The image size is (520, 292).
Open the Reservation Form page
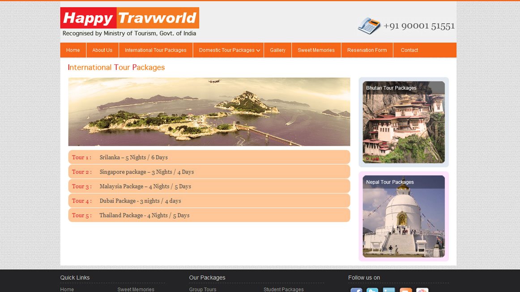click(x=367, y=50)
